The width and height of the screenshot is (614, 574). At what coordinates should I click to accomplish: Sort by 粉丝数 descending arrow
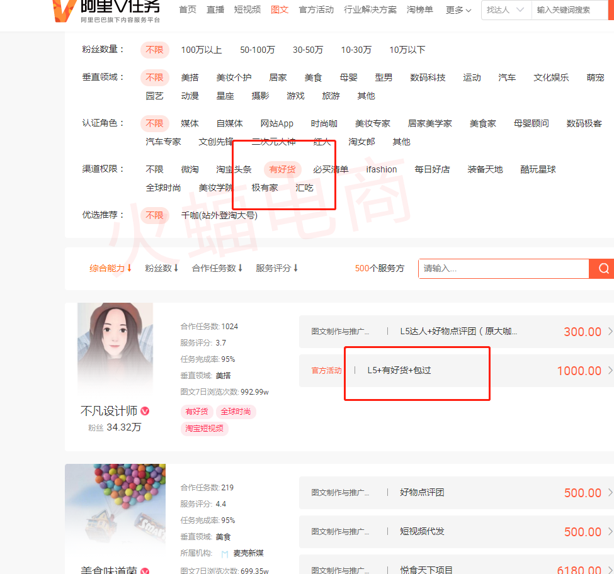[x=176, y=268]
